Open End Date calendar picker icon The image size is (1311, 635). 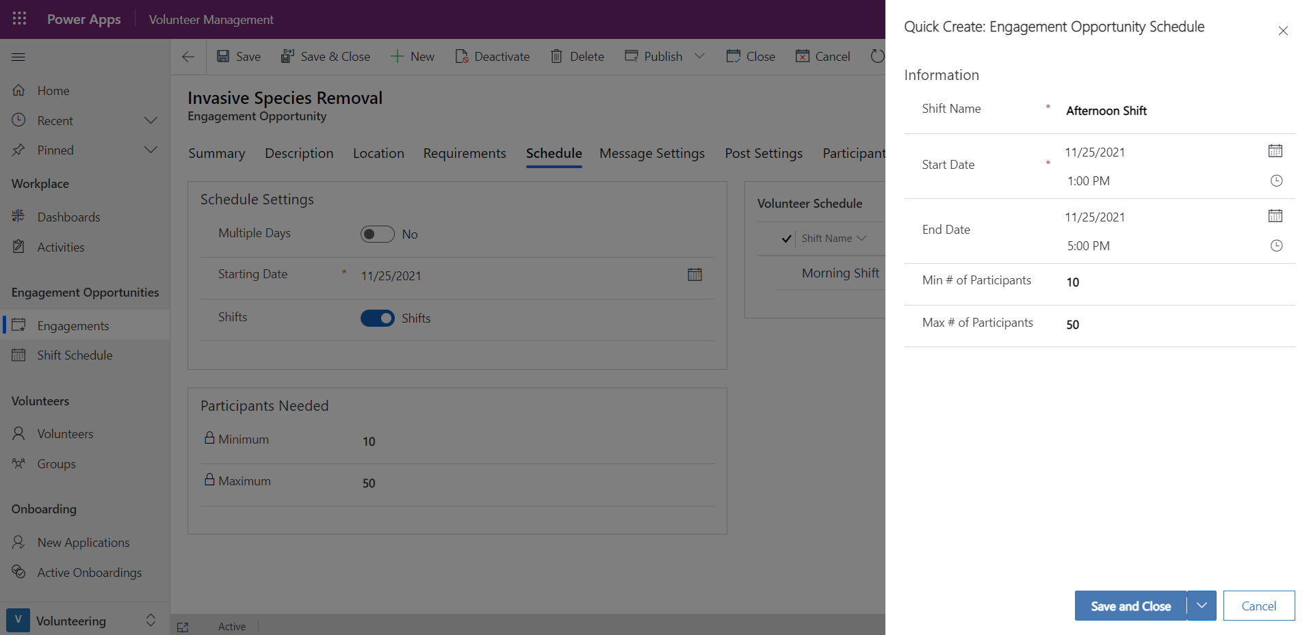click(x=1275, y=216)
